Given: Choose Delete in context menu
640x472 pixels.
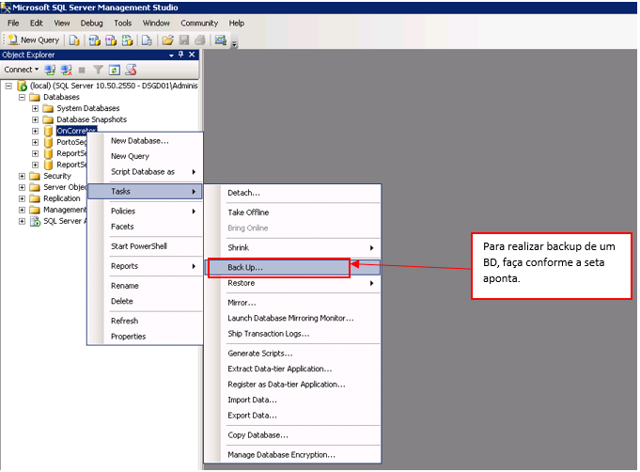Looking at the screenshot, I should coord(146,301).
